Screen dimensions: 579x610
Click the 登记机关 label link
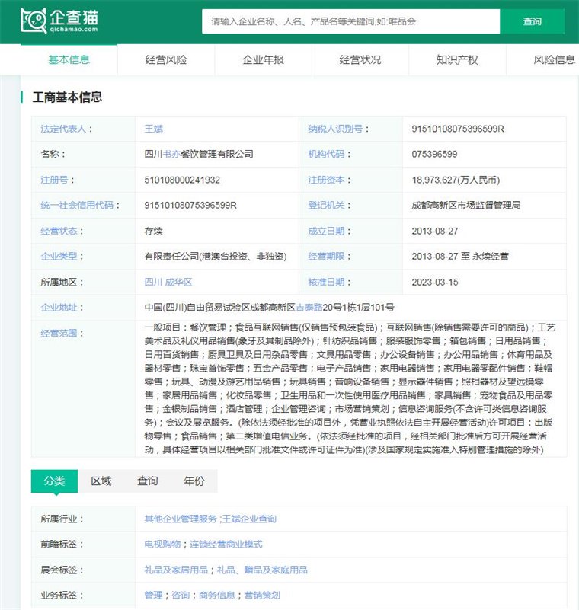pos(326,205)
